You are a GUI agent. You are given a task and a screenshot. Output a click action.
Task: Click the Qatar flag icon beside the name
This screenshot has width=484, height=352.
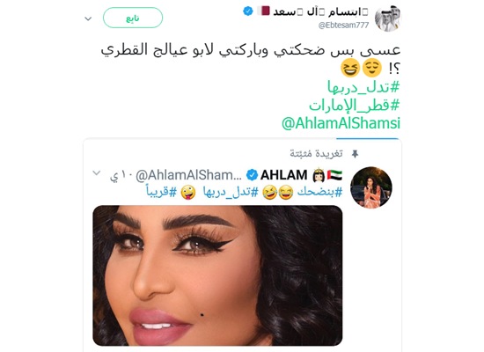coord(263,11)
